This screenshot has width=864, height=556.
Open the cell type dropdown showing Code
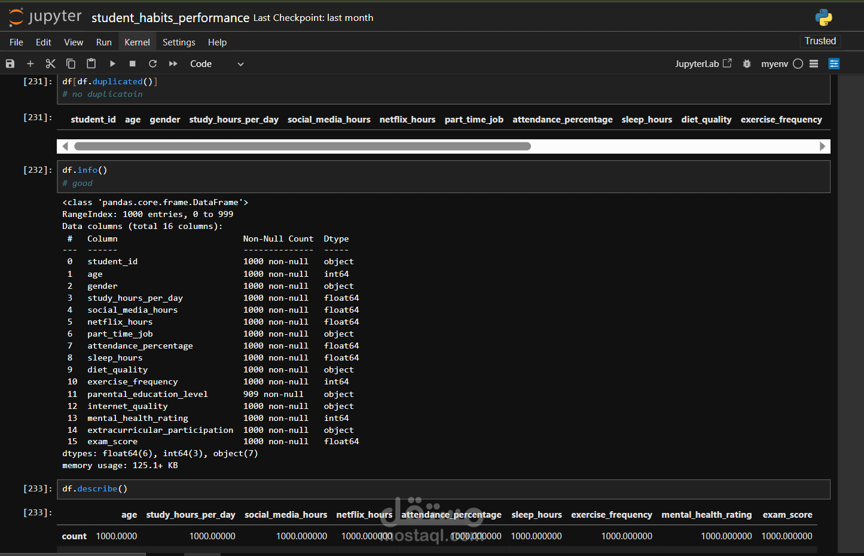pos(216,64)
